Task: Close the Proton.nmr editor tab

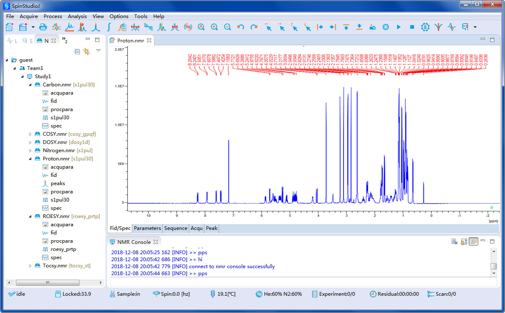Action: click(150, 40)
